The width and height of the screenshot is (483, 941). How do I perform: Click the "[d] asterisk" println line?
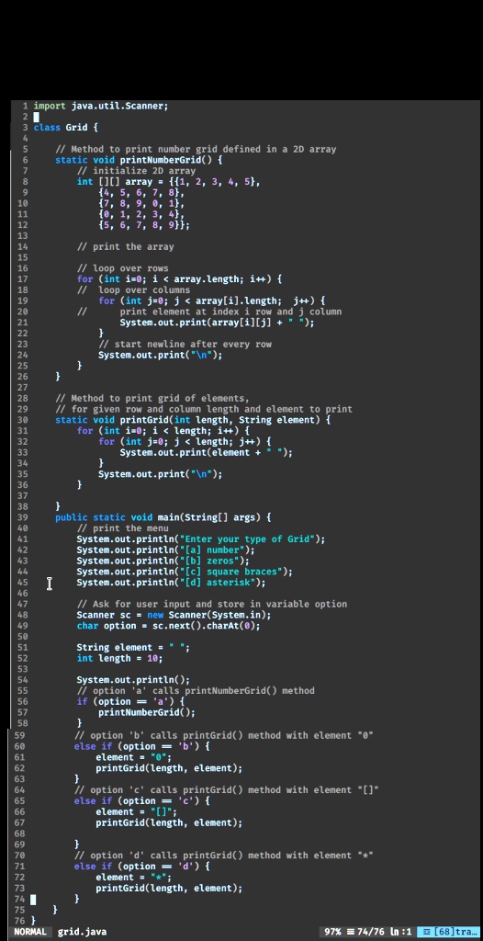point(171,582)
